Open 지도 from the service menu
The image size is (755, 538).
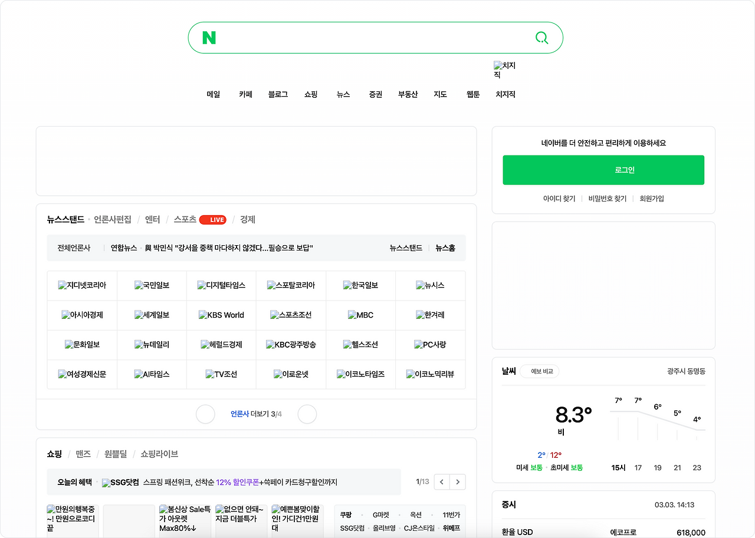tap(441, 94)
